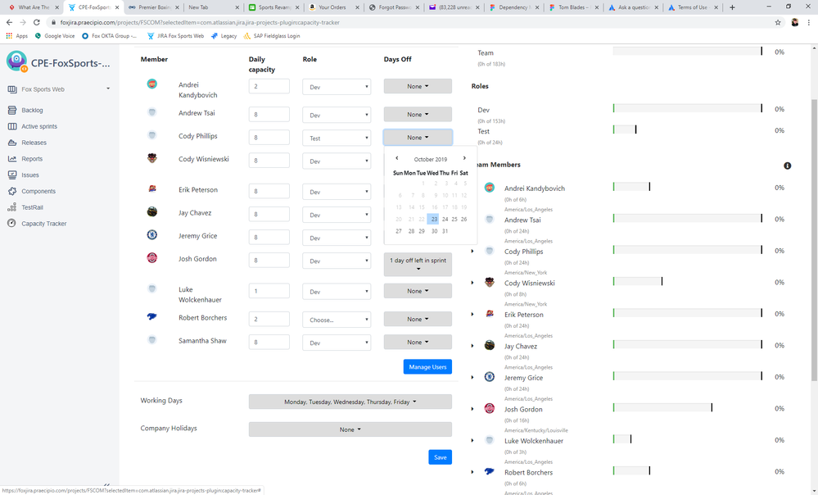Open the SAP Fieldglass Login bookmark
The image size is (818, 495).
point(271,36)
